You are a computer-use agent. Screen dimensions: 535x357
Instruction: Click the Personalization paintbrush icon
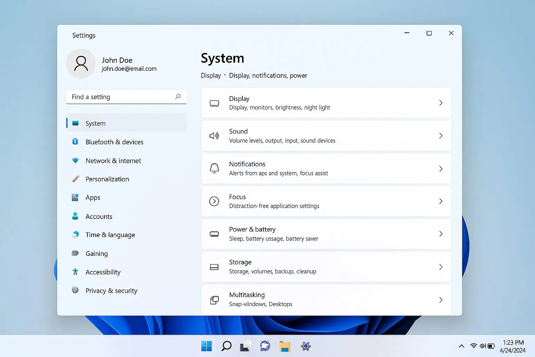click(x=75, y=179)
